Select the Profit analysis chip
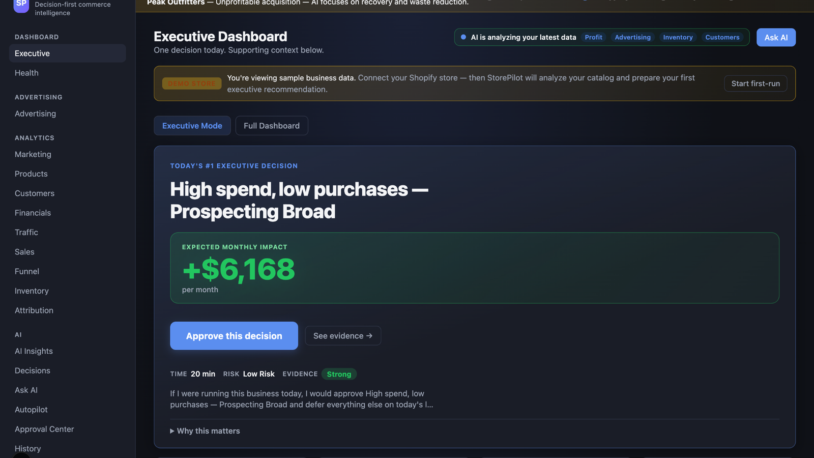 [x=593, y=38]
